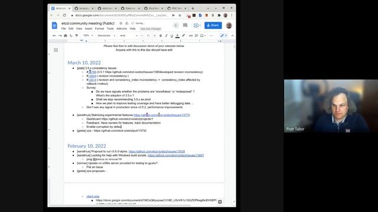Open the issues/13775 GitHub link
The height and width of the screenshot is (212, 378).
pos(161,115)
